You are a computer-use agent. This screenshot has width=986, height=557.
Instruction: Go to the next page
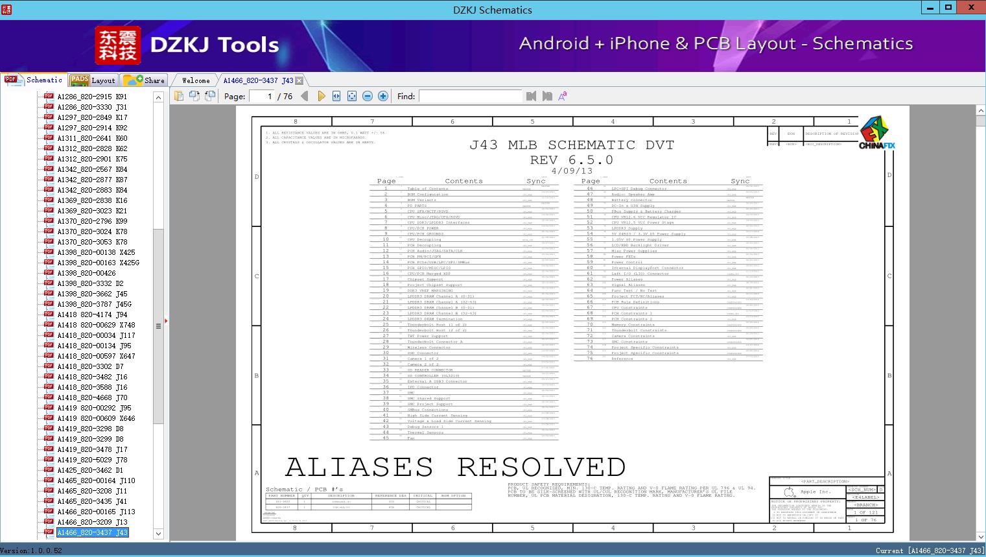point(321,96)
